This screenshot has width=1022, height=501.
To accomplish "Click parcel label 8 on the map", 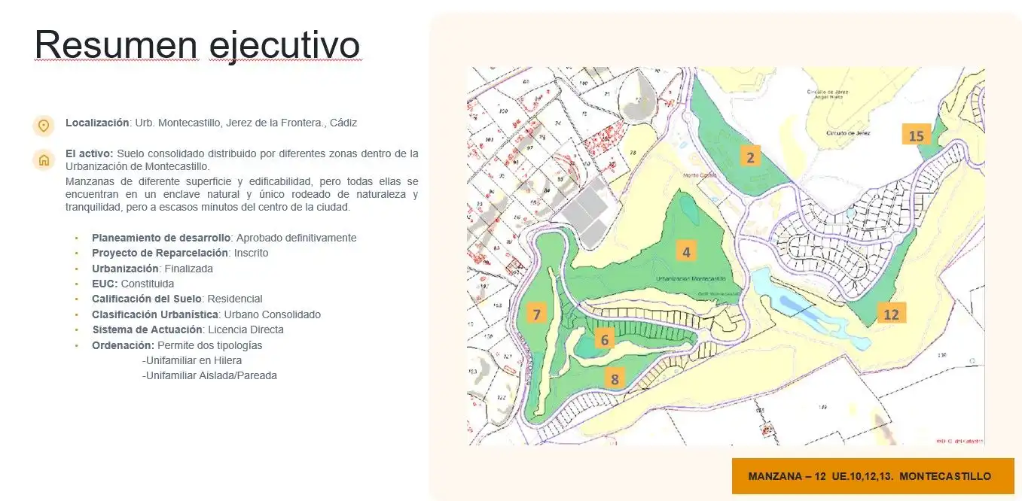I will tap(615, 379).
